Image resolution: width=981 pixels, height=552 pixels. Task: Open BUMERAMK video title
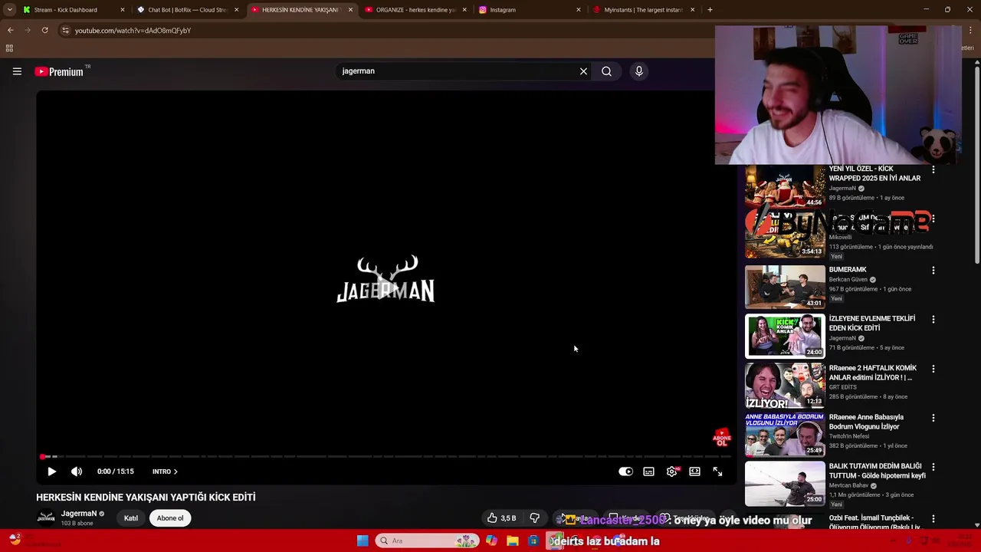pyautogui.click(x=848, y=270)
